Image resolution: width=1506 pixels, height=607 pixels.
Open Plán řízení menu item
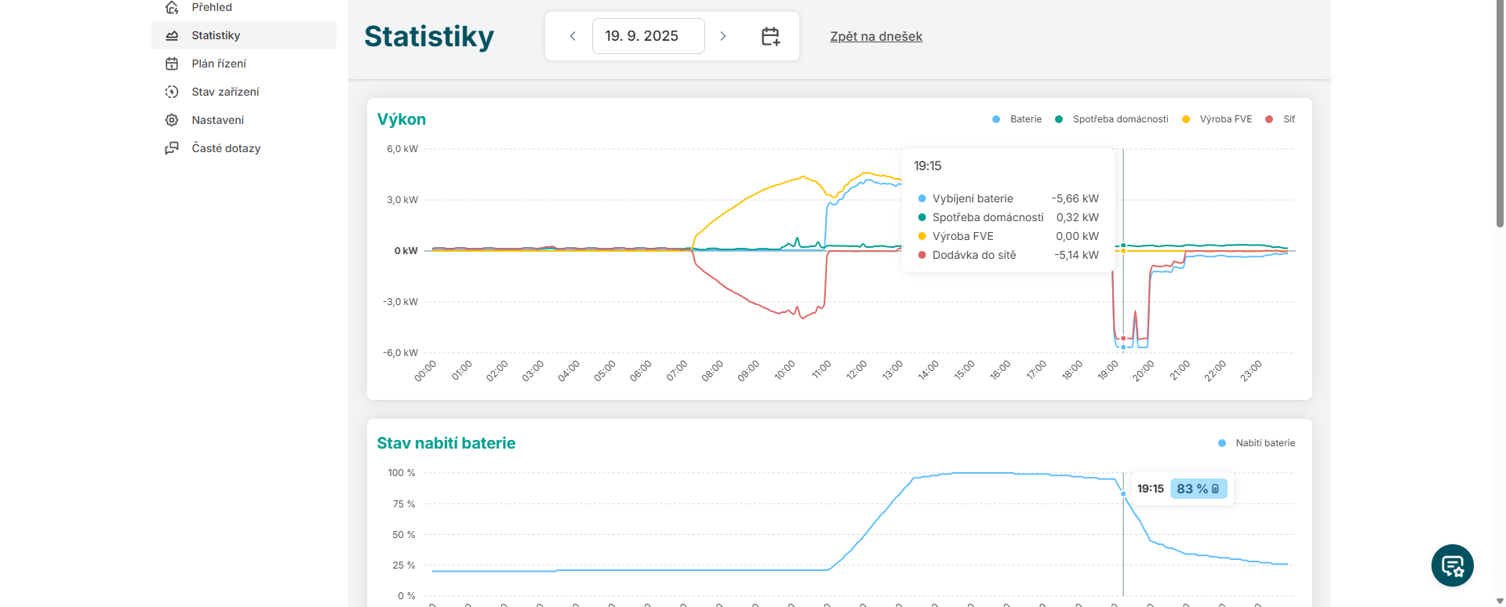pos(219,64)
